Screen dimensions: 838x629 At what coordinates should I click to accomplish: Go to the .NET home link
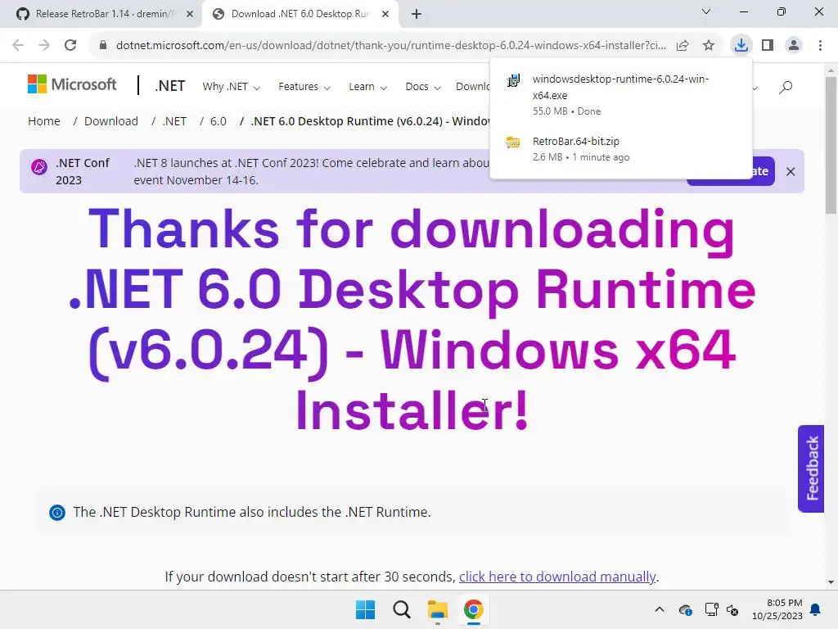pyautogui.click(x=169, y=85)
